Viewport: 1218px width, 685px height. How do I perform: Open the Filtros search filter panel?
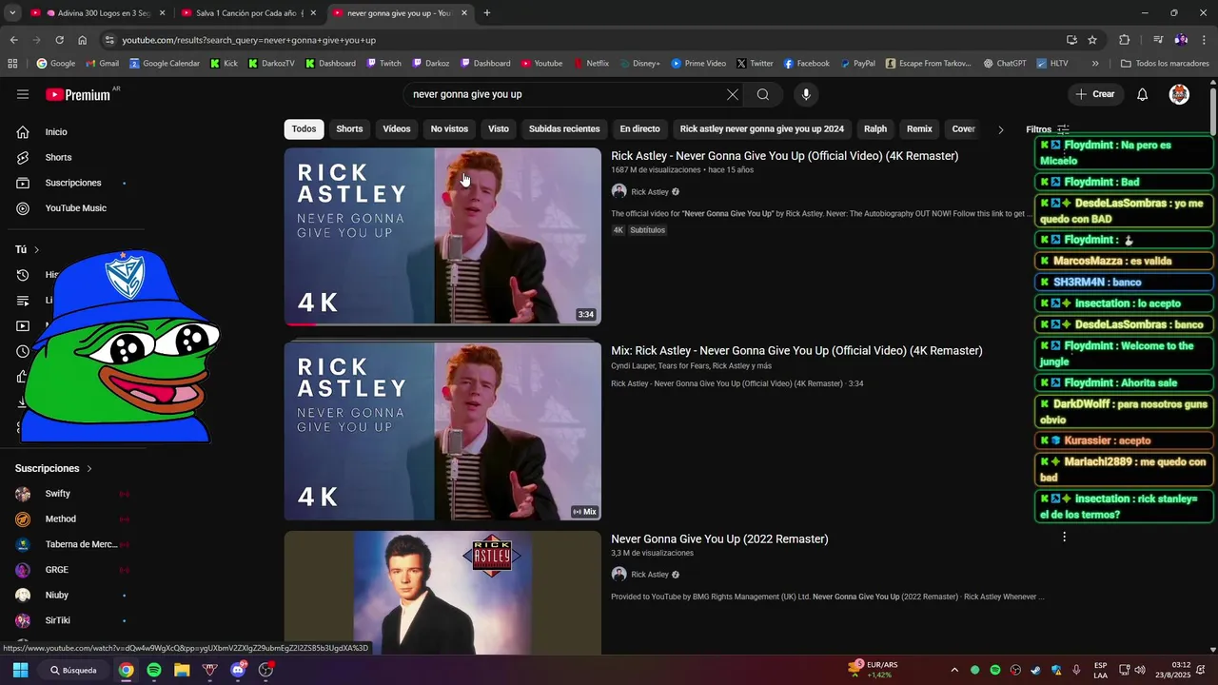[1048, 129]
